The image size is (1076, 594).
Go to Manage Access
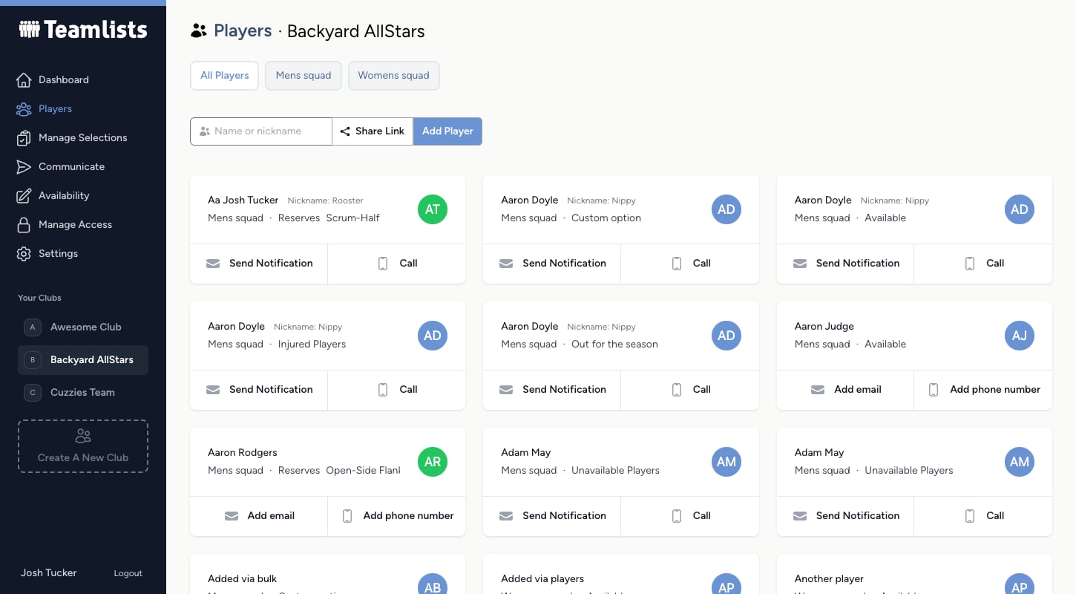click(x=74, y=224)
